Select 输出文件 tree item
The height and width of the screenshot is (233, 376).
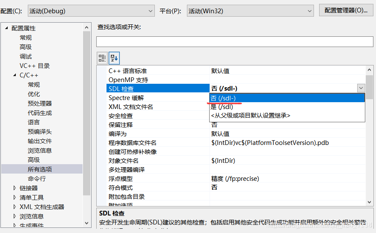pos(40,141)
